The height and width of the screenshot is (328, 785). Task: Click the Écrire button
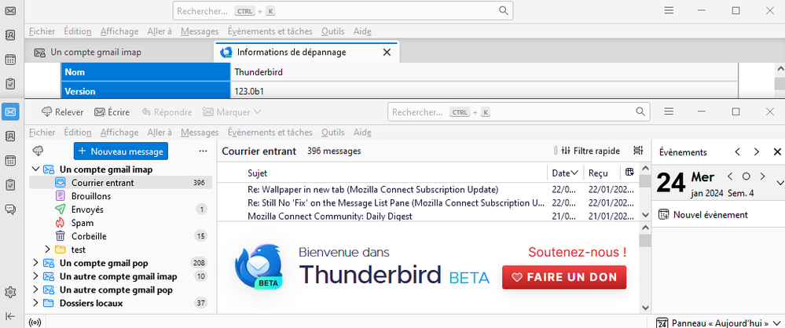point(112,112)
